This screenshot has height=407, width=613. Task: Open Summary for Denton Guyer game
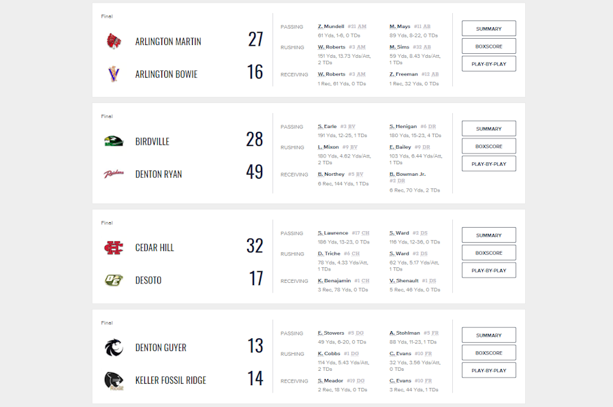(x=488, y=335)
